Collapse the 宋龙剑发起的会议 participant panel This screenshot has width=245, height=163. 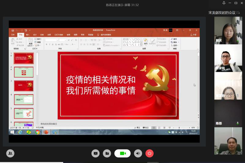tap(238, 13)
